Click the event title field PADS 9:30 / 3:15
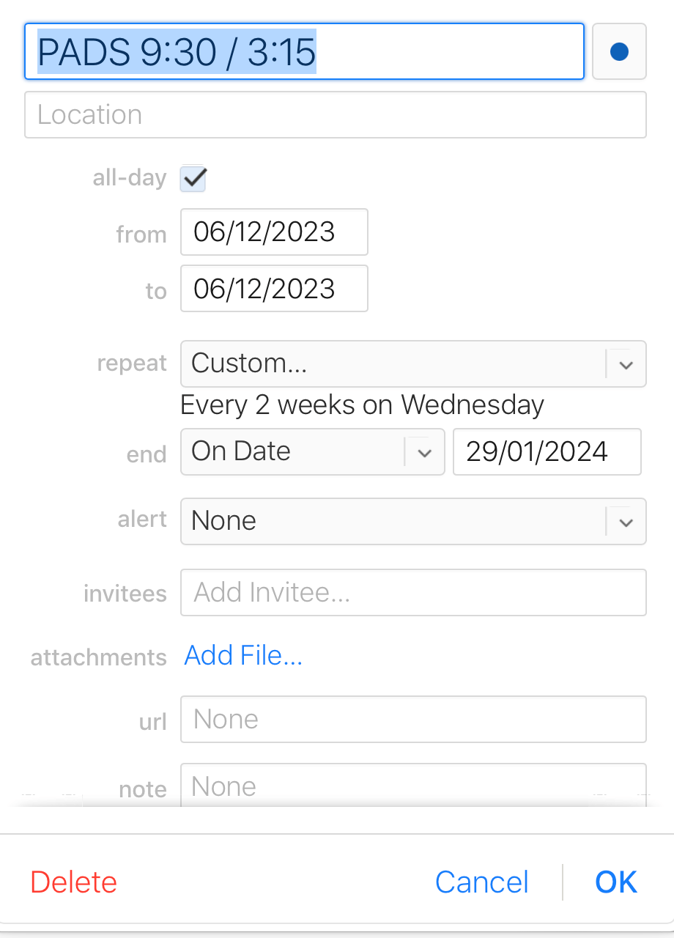The image size is (674, 938). (x=304, y=52)
